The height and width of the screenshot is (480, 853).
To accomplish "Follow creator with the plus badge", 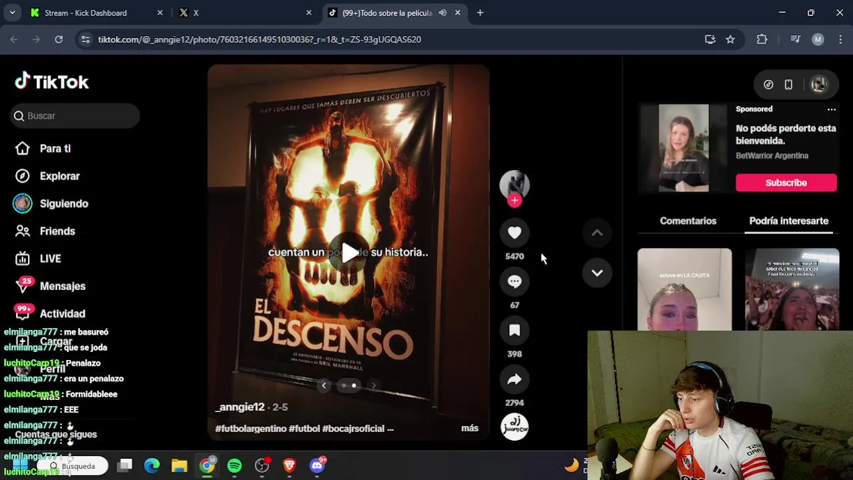I will (514, 200).
